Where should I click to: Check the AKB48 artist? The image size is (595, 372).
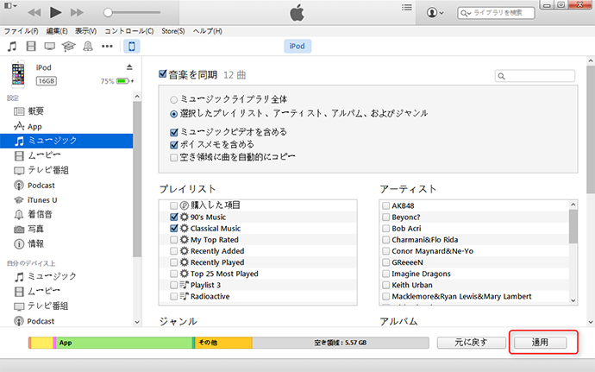(386, 205)
